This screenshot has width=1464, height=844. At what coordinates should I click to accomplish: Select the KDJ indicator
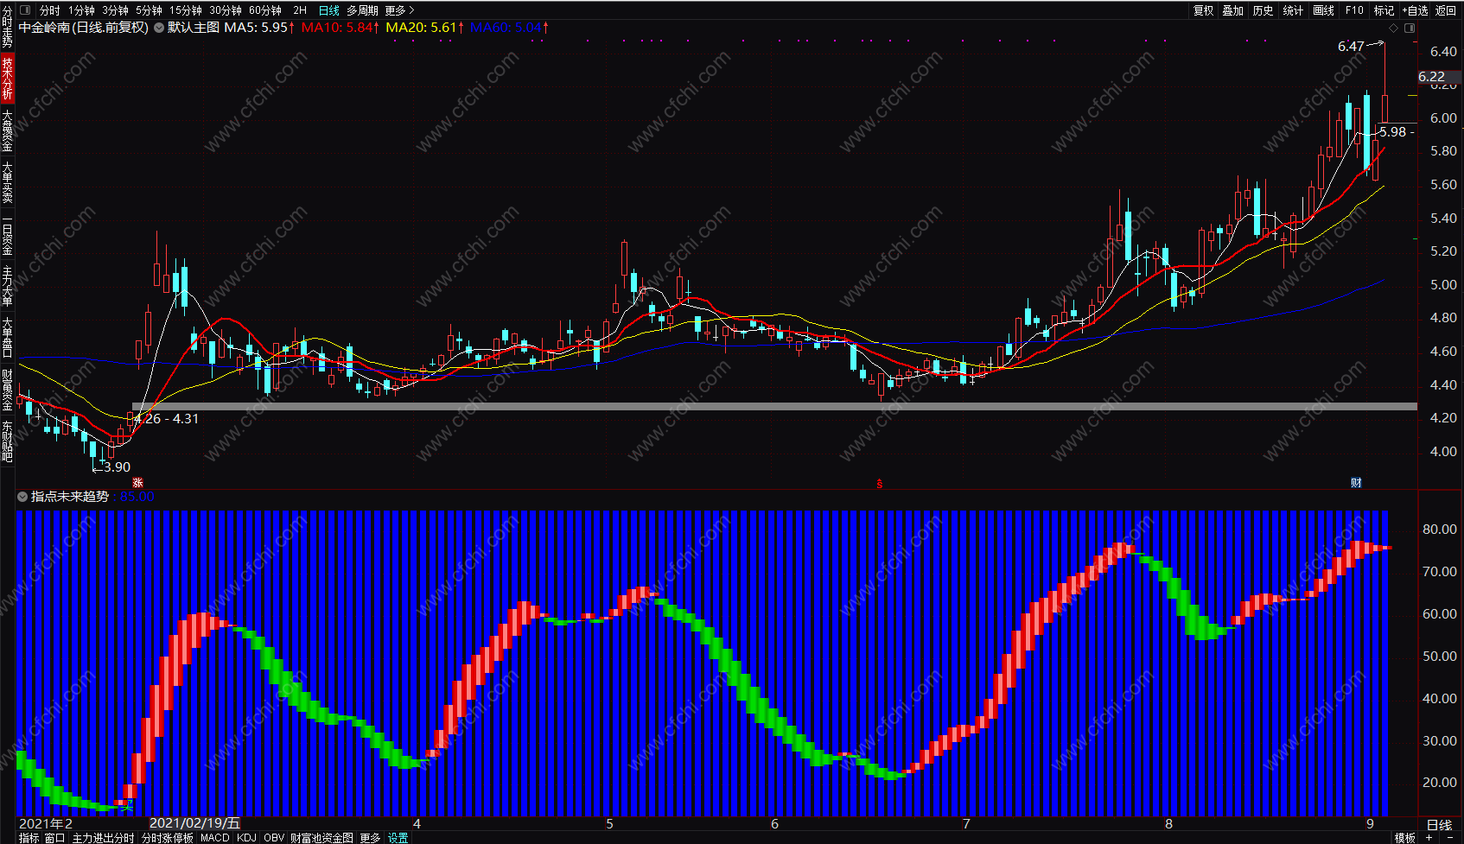pyautogui.click(x=246, y=838)
